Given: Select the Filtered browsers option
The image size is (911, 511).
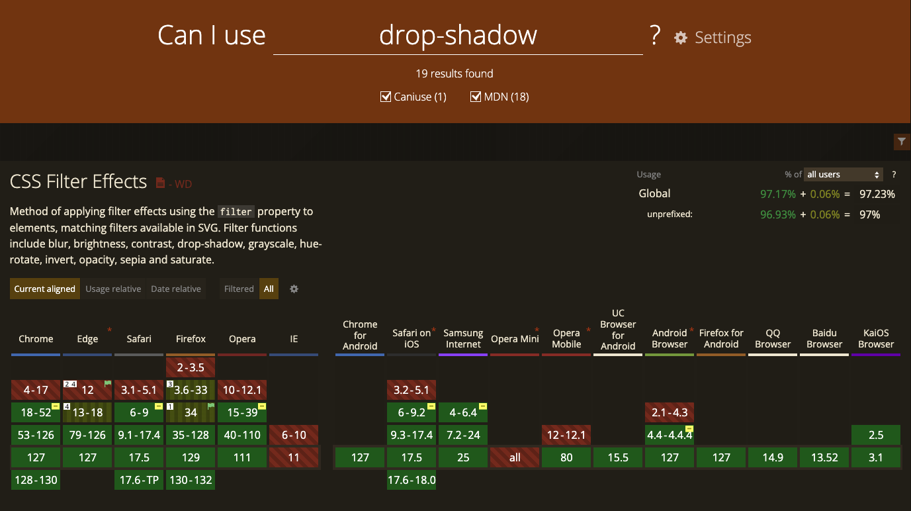Looking at the screenshot, I should (239, 289).
